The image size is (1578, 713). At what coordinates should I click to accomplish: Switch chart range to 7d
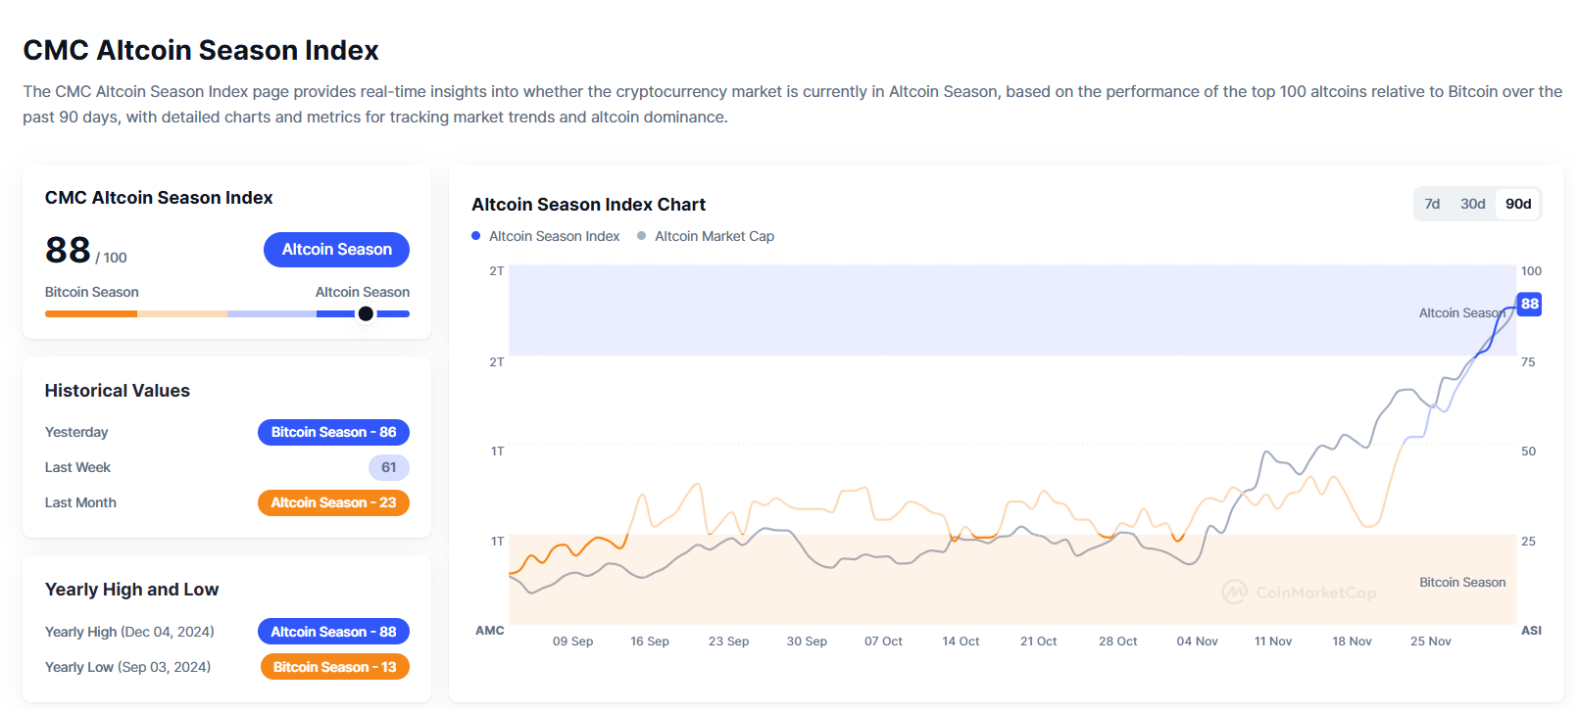click(1432, 204)
